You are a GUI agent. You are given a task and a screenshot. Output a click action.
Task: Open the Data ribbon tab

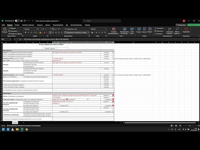(x=47, y=25)
